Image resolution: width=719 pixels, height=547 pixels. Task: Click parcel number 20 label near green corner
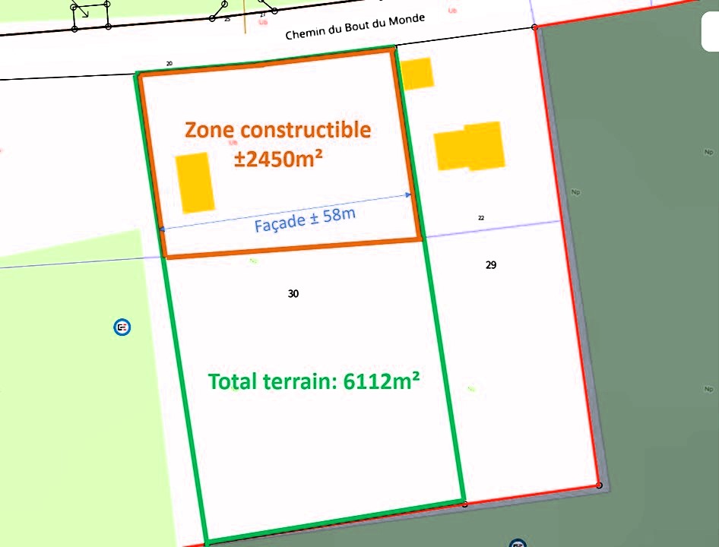(x=169, y=64)
